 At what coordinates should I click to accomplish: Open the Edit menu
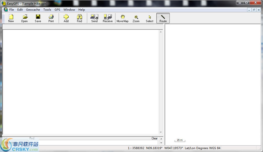pyautogui.click(x=20, y=10)
